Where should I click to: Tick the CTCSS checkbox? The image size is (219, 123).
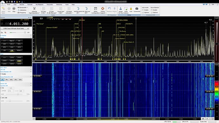(x=1, y=91)
